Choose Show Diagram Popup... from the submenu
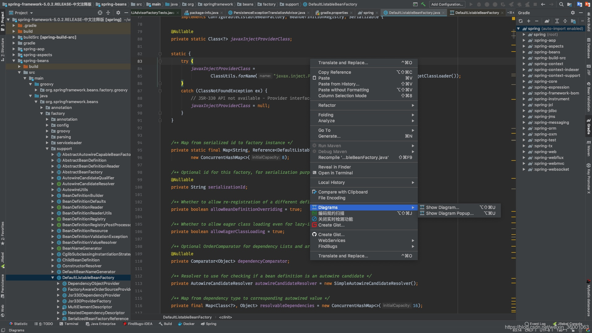This screenshot has width=592, height=333. tap(459, 213)
